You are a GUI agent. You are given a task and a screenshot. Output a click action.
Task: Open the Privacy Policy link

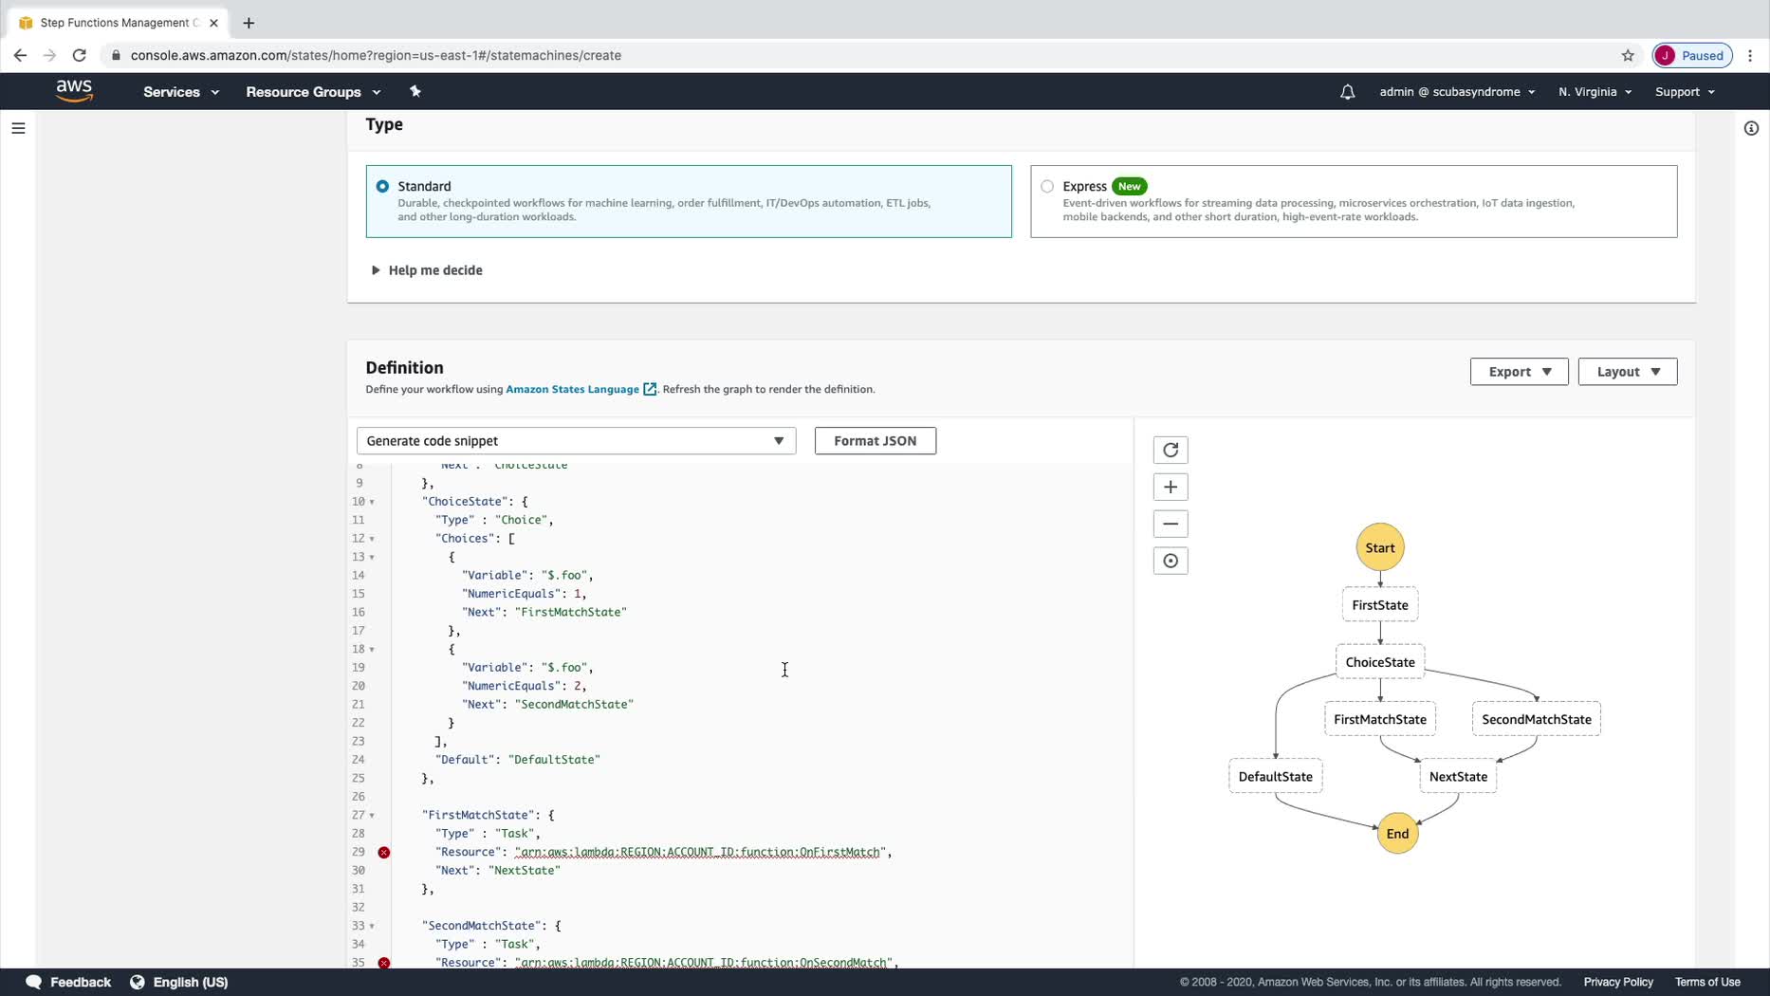[1617, 982]
